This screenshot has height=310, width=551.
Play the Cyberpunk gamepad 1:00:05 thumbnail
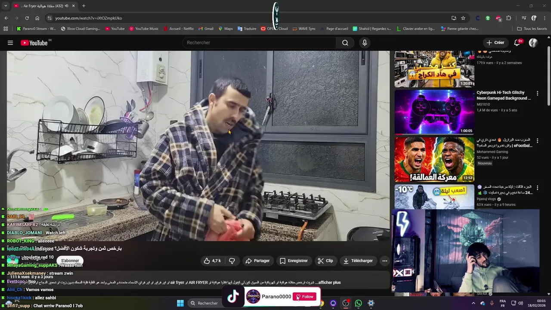(x=434, y=112)
